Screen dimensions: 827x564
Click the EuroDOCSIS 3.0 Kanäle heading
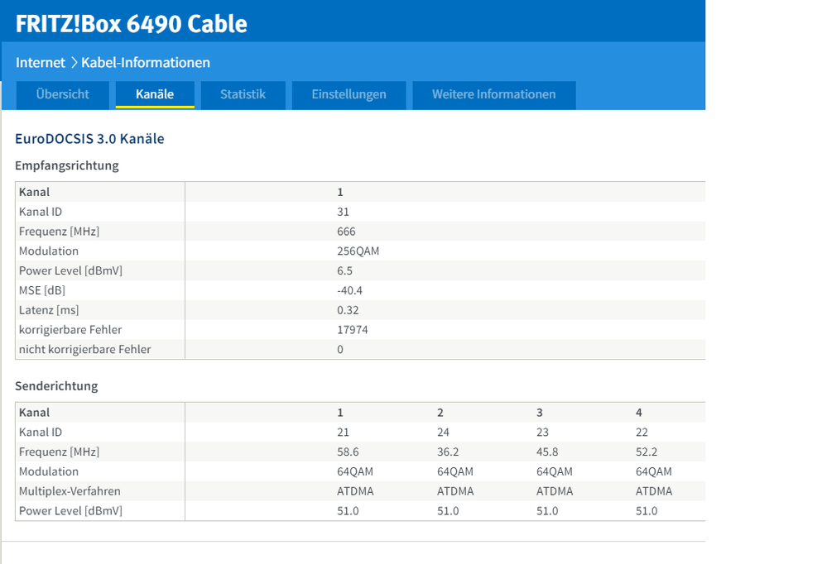click(x=89, y=139)
